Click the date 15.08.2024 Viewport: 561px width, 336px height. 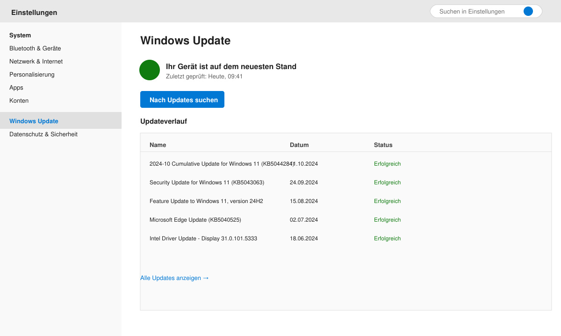[x=304, y=201]
